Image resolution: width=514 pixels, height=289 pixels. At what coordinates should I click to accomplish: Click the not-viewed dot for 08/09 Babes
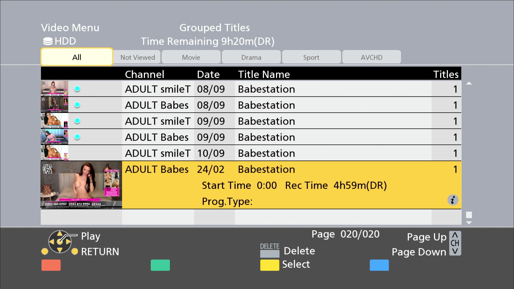tap(77, 105)
